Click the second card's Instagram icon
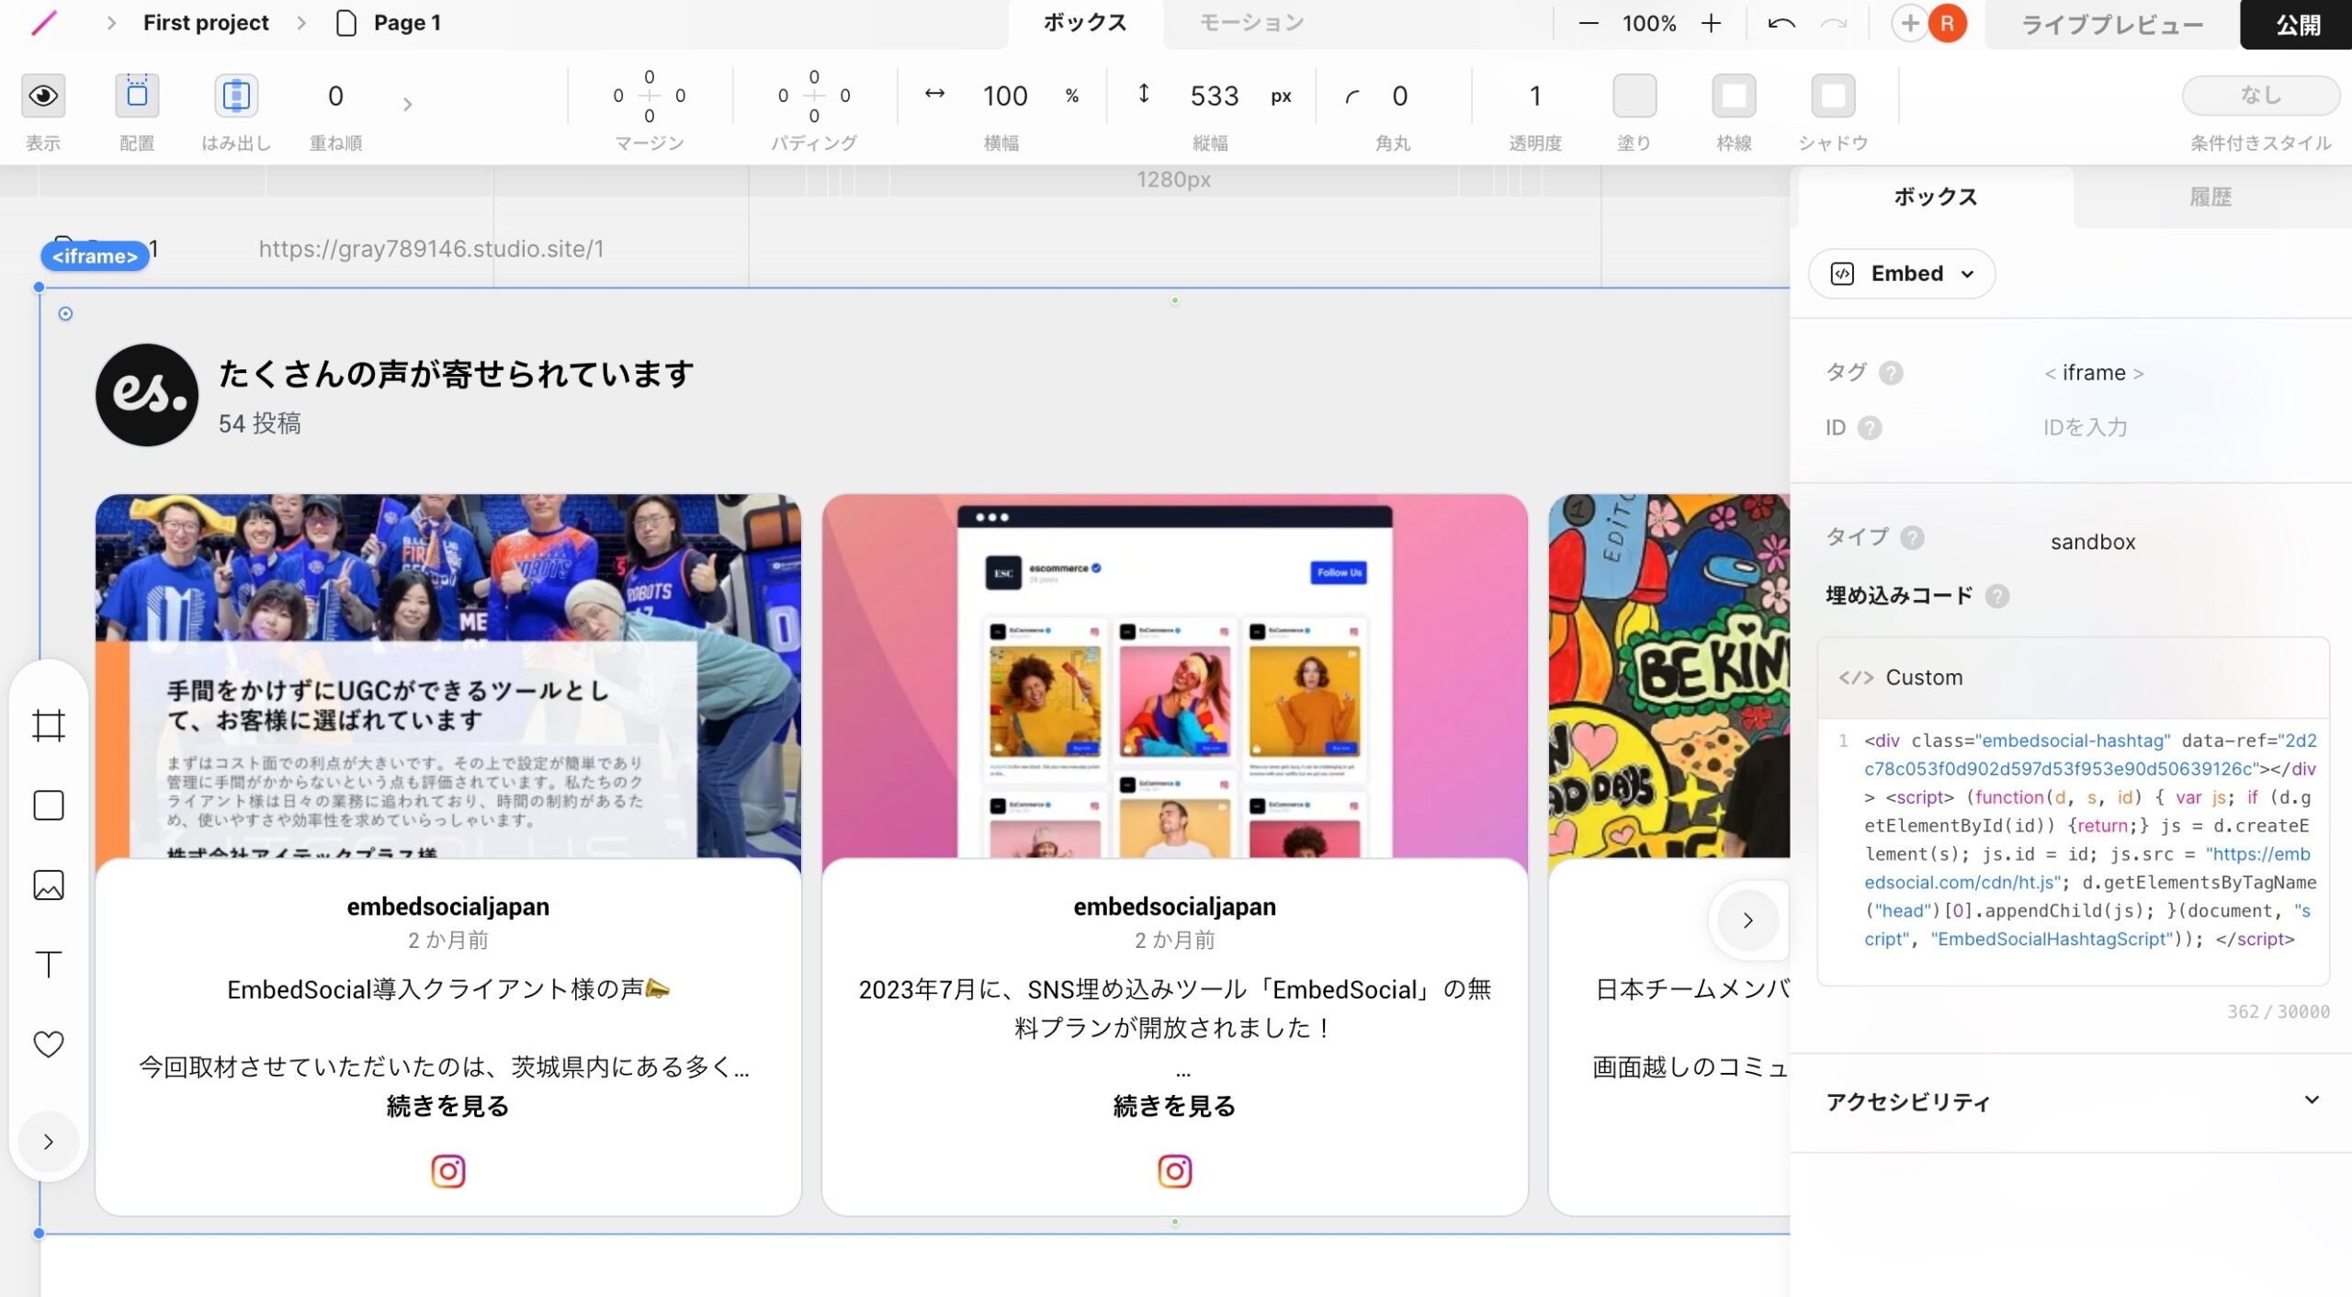Viewport: 2352px width, 1297px height. 1174,1171
